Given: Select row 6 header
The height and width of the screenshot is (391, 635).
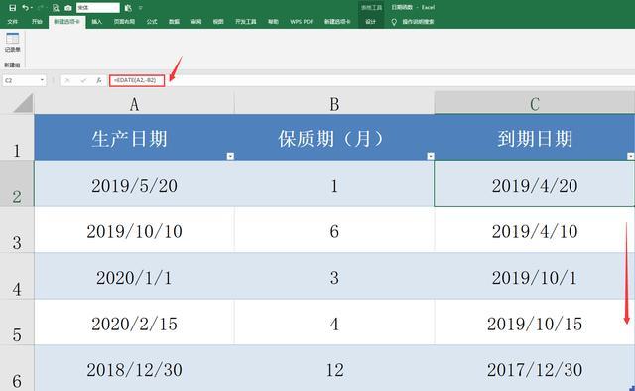Looking at the screenshot, I should (x=17, y=368).
